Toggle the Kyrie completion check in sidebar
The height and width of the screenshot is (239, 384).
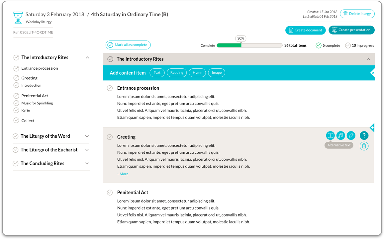click(x=16, y=110)
